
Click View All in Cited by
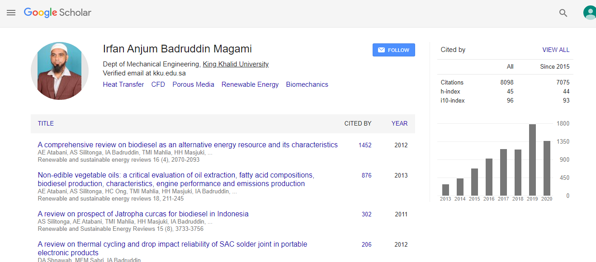pyautogui.click(x=556, y=50)
